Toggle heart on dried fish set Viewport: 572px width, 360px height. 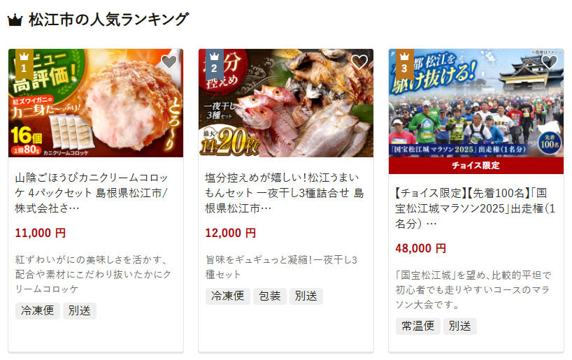pyautogui.click(x=359, y=62)
